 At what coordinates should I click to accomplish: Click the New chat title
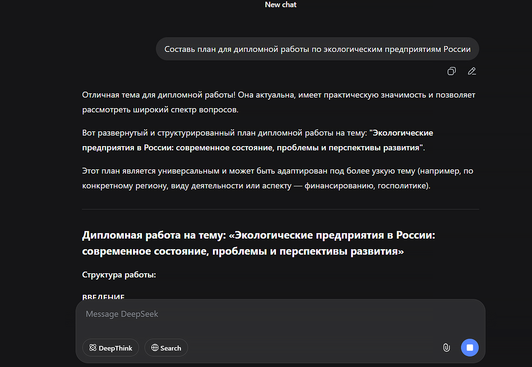(281, 5)
